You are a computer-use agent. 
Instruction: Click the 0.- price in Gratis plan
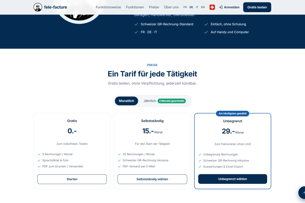coord(72,131)
